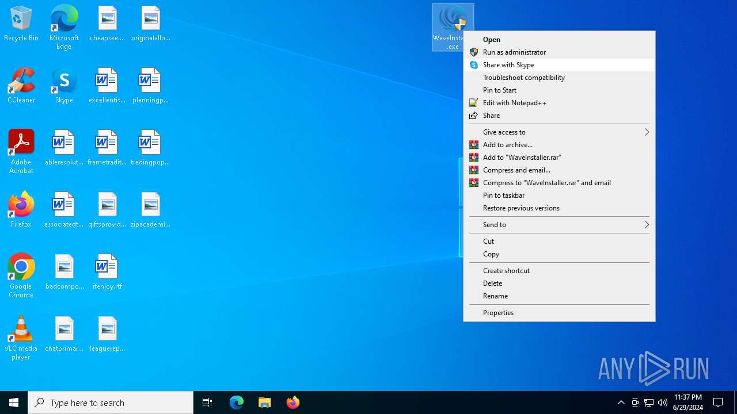The width and height of the screenshot is (737, 414).
Task: Select the planningp... Word document icon
Action: (x=150, y=86)
